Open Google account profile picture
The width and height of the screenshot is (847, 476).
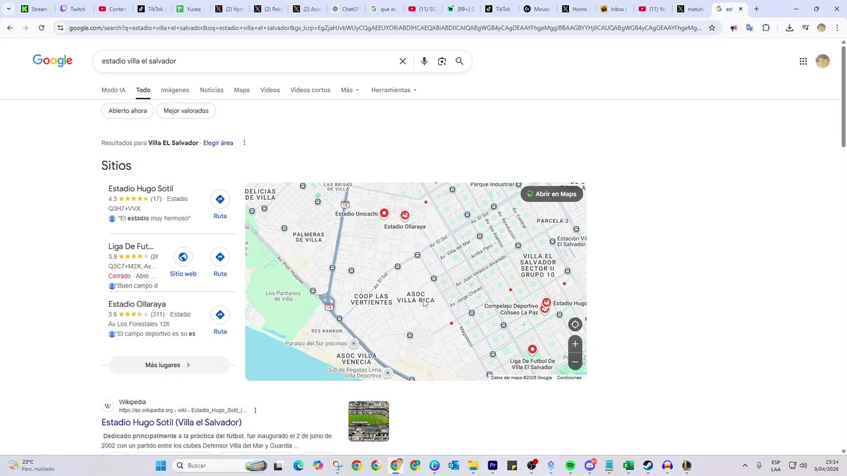pos(823,61)
